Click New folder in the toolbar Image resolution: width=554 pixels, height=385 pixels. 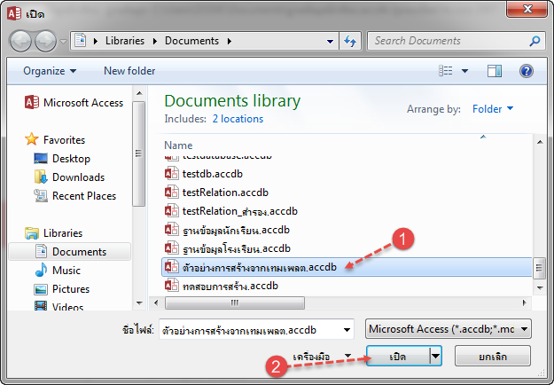[129, 71]
